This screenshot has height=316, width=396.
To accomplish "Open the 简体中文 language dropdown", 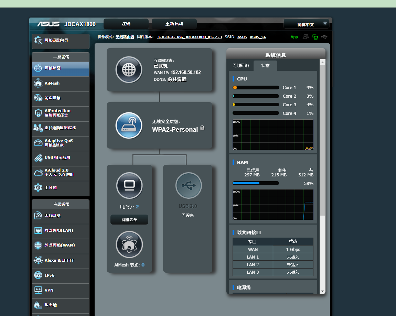I will coord(306,24).
